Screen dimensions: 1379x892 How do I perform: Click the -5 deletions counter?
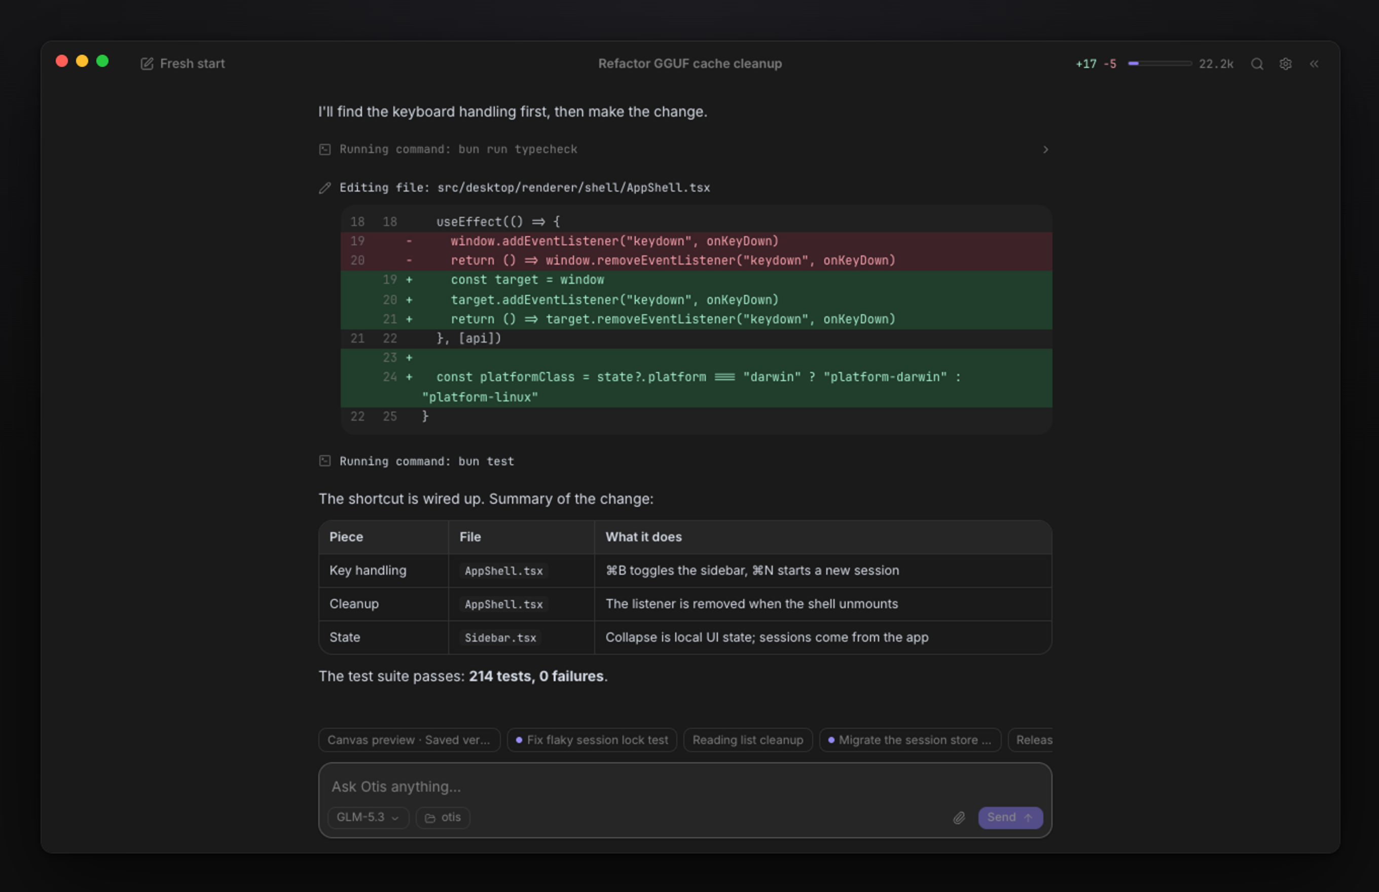click(1110, 64)
